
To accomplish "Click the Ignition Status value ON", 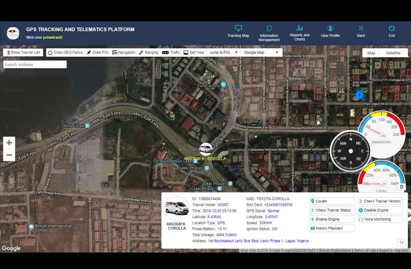I will pyautogui.click(x=275, y=229).
